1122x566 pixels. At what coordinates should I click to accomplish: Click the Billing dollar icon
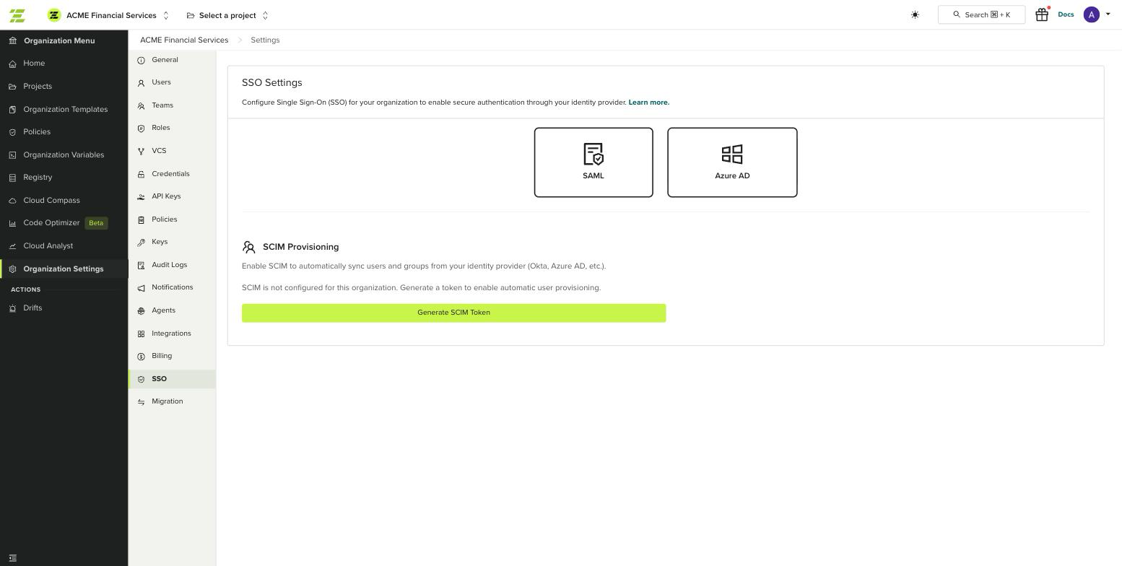click(x=141, y=357)
